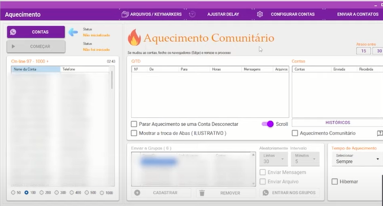Click the play icon on COMEÇAR button
The height and width of the screenshot is (206, 383).
point(14,46)
